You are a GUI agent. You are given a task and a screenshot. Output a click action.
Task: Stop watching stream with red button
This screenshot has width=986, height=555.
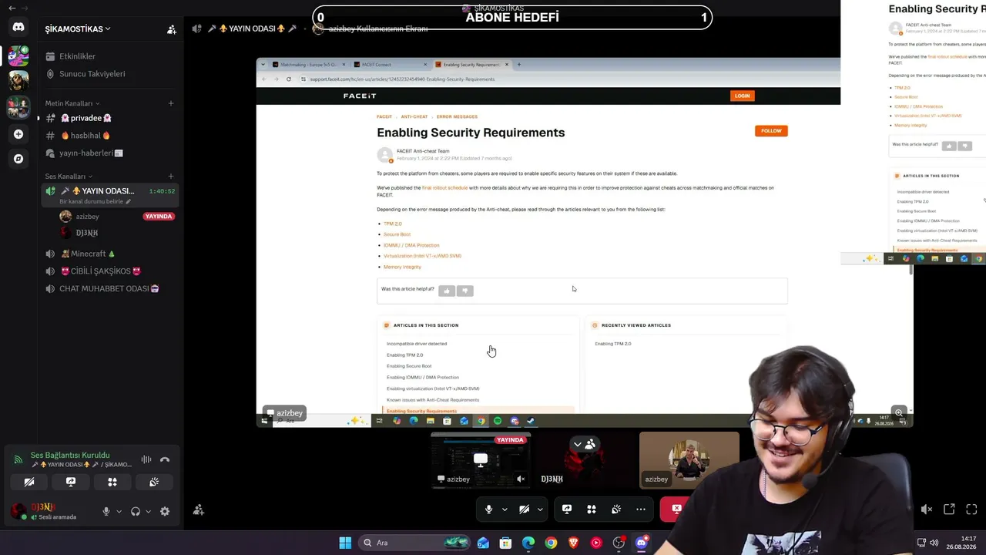click(676, 510)
